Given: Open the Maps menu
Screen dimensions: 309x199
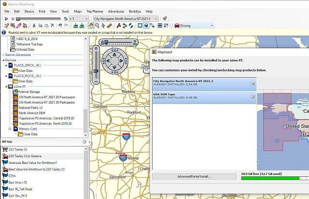Looking at the screenshot, I should [78, 12].
